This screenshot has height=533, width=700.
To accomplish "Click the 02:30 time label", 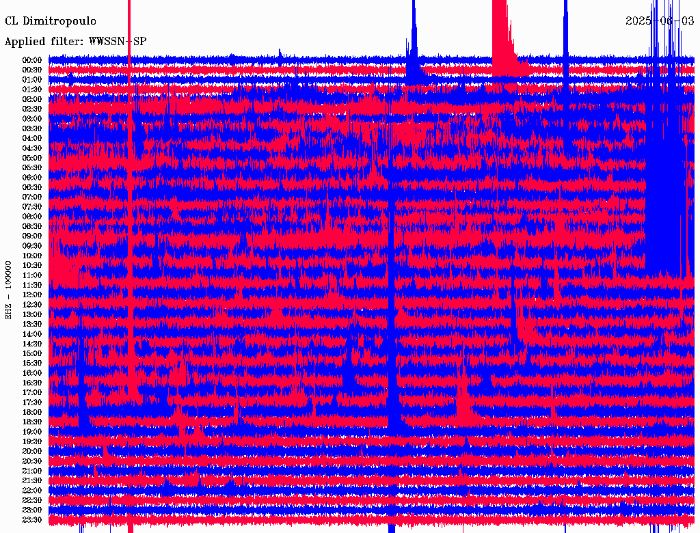I will 32,109.
